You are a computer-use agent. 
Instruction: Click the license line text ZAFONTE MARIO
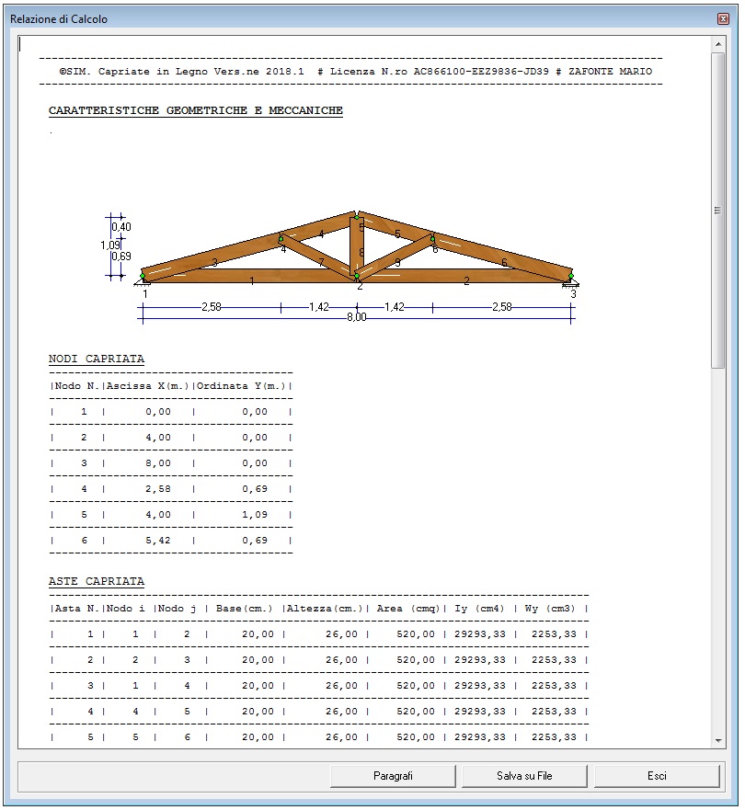click(610, 72)
